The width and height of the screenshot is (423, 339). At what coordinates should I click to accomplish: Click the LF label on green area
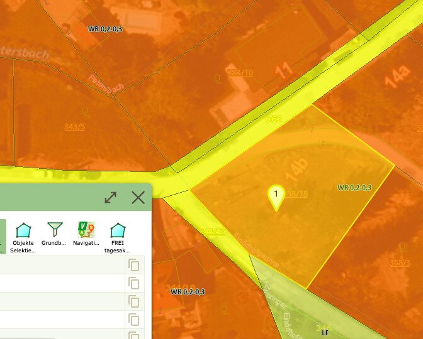[325, 332]
